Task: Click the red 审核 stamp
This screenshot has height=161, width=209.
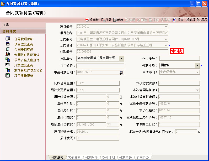Action: tap(176, 51)
